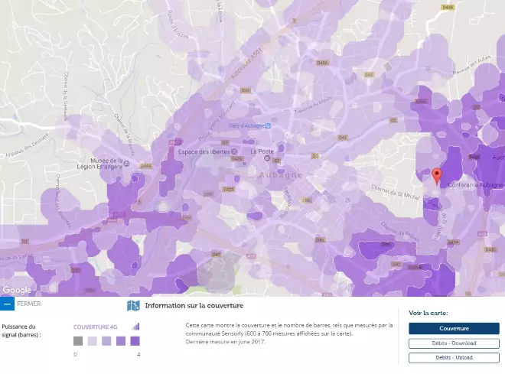Viewport: 505px width, 374px height.
Task: Click the signal bars icon near Couverture 4G
Action: tap(135, 327)
